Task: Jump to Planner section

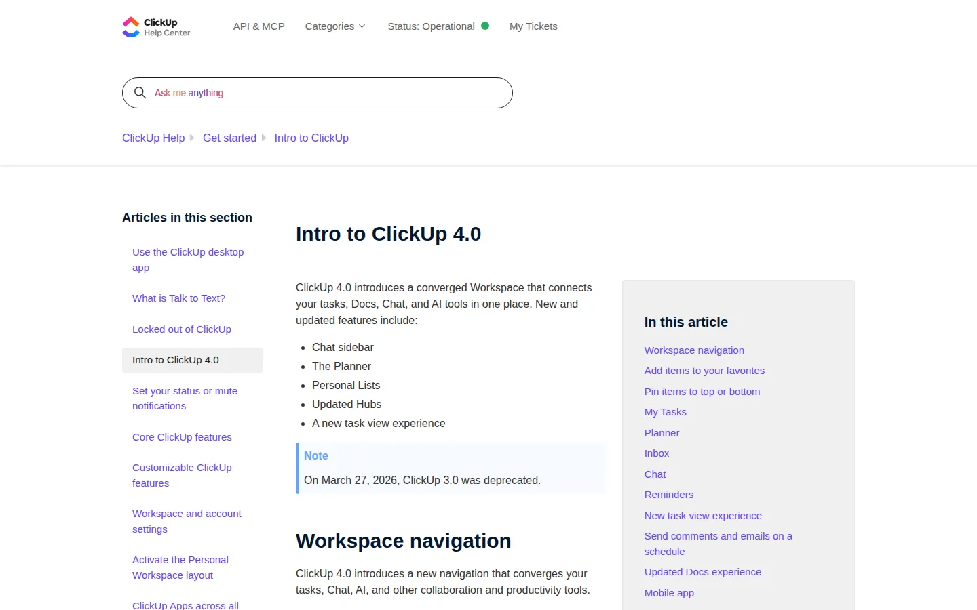Action: (x=662, y=433)
